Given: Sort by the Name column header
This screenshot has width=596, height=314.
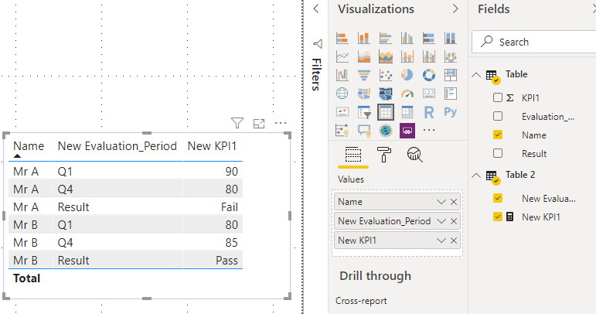Looking at the screenshot, I should 29,146.
